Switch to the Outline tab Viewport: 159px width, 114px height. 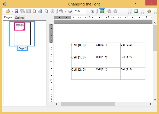19,18
